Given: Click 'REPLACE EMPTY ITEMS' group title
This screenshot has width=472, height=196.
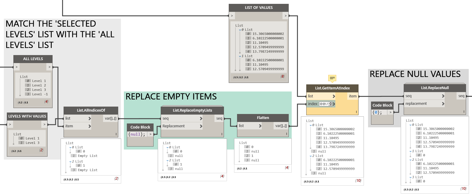Looking at the screenshot, I should pos(171,97).
